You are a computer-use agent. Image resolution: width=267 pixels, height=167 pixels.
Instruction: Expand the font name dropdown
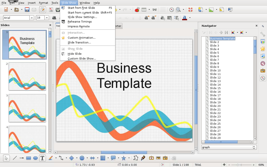click(x=32, y=18)
